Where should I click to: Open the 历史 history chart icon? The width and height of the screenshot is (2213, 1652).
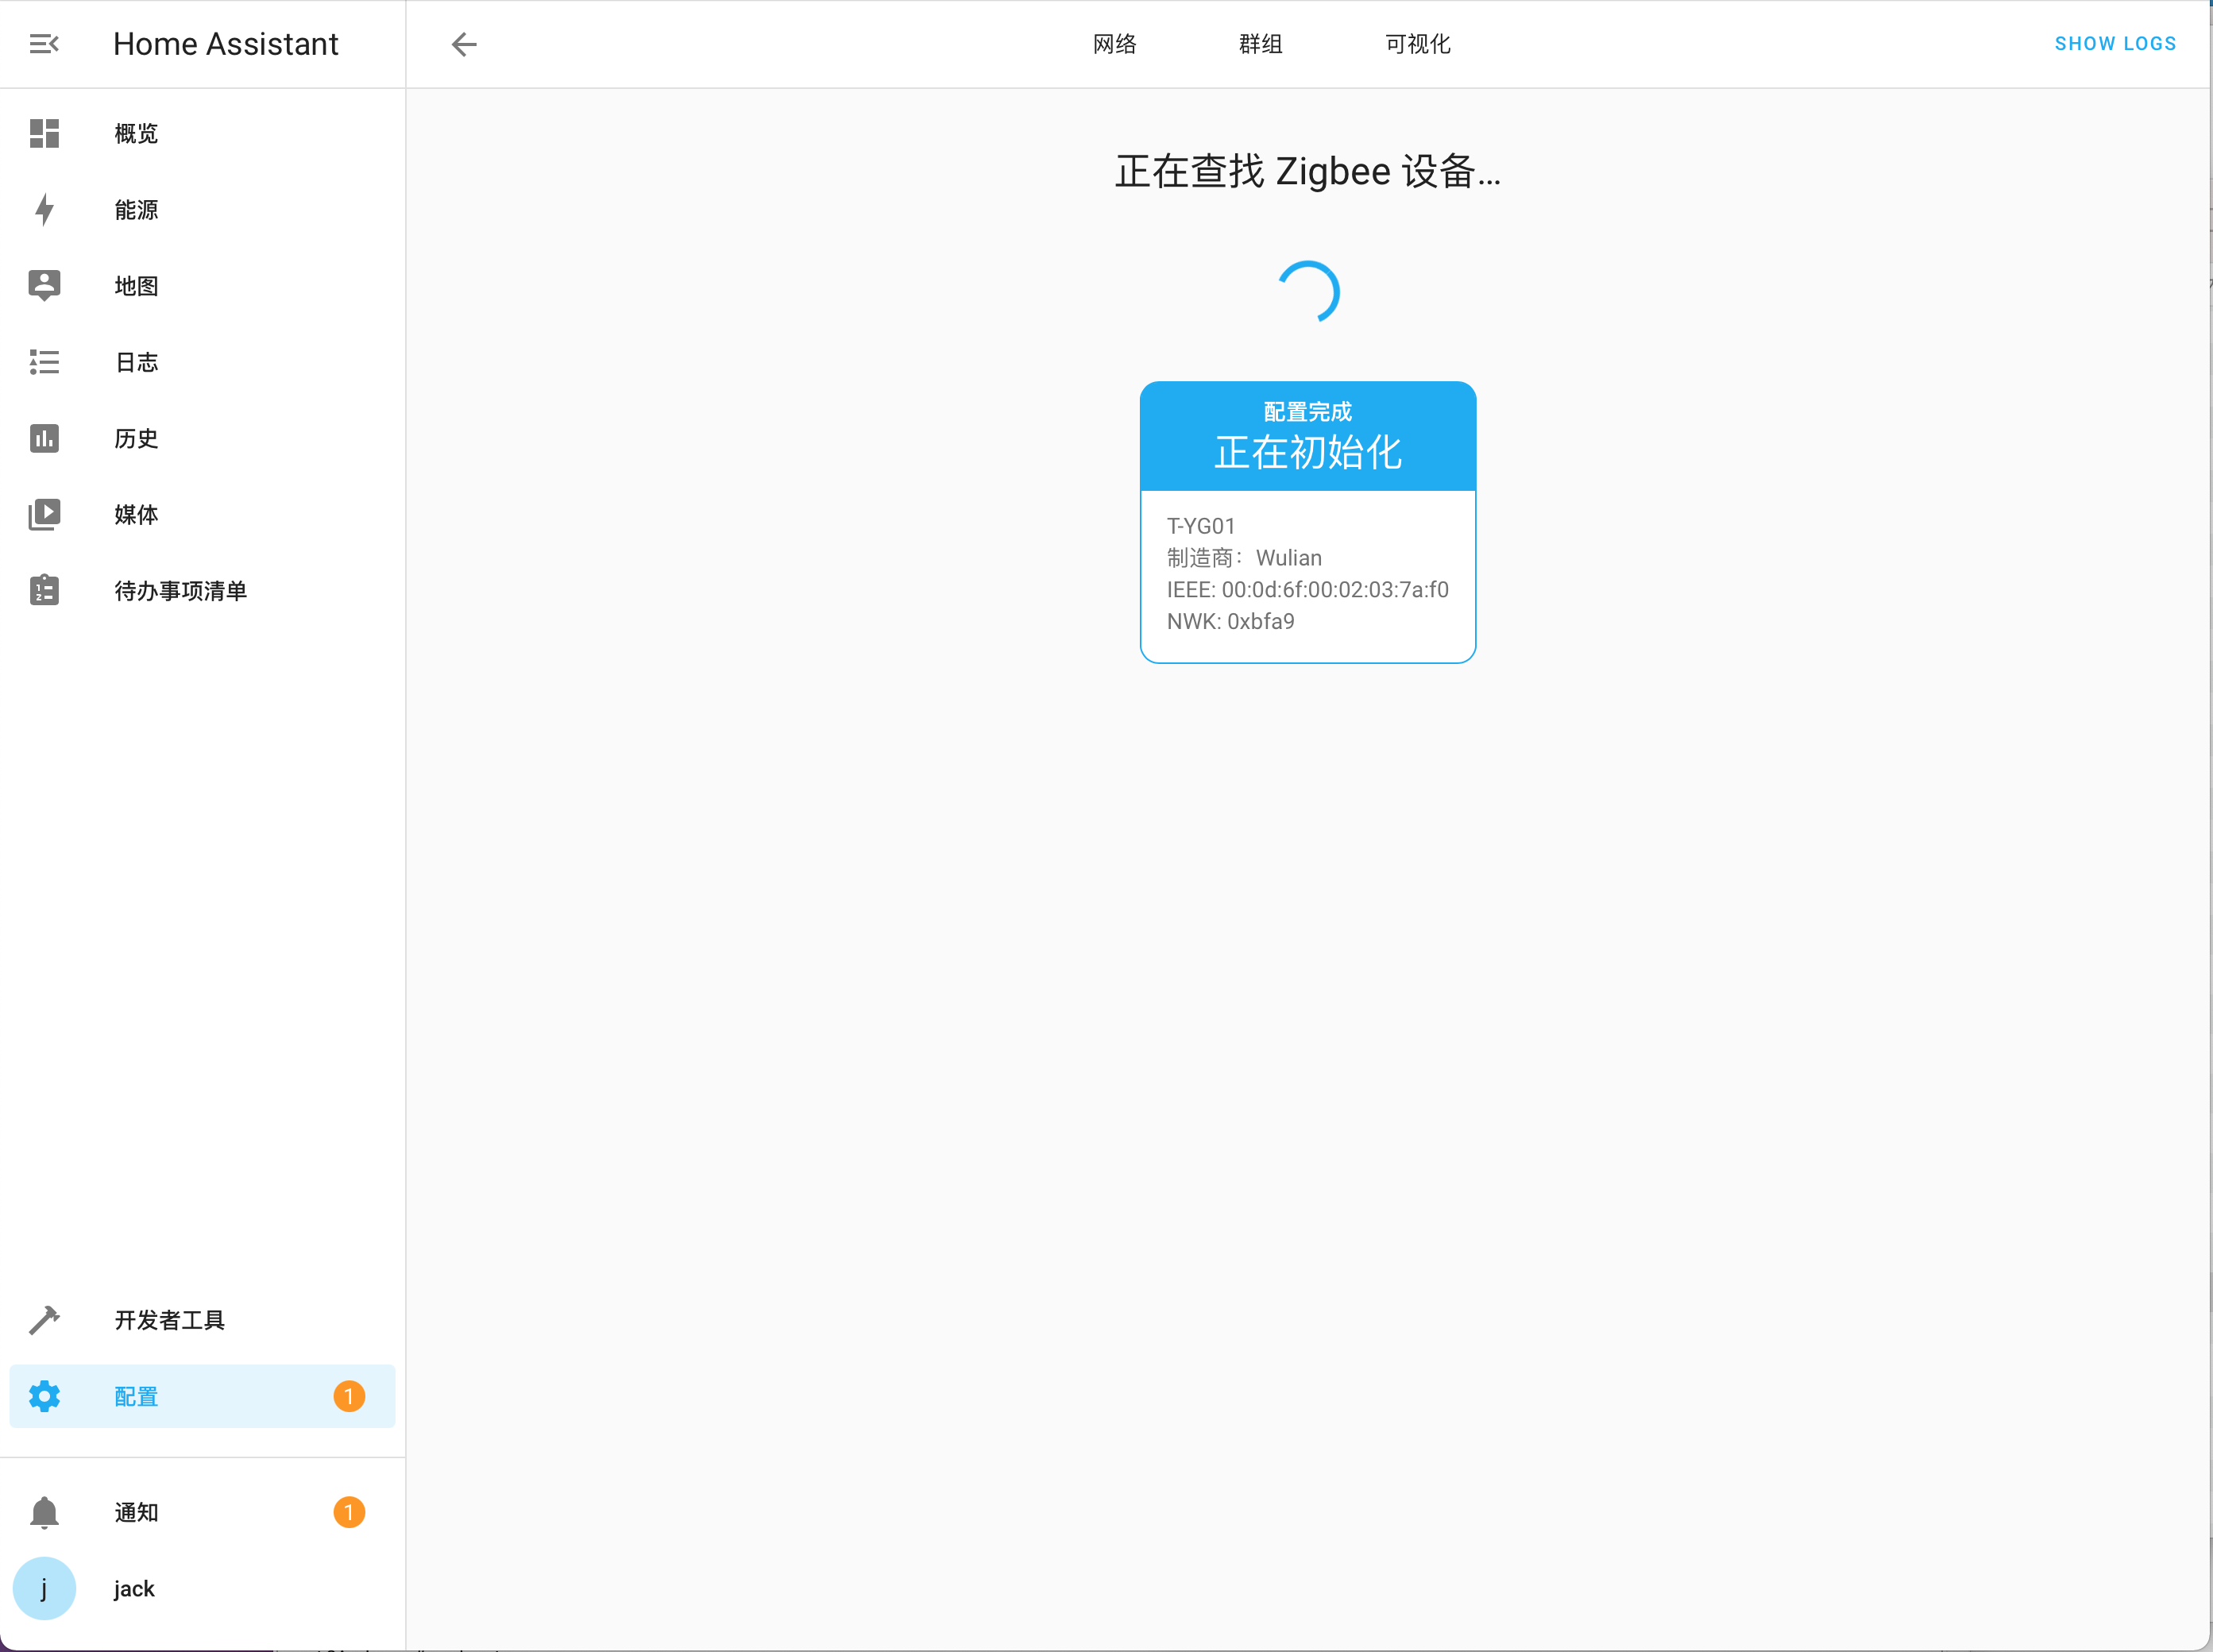click(44, 438)
